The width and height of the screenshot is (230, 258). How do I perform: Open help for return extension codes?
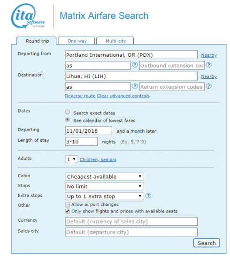(x=209, y=86)
